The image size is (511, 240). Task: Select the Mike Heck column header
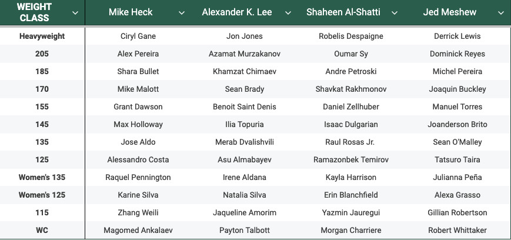coord(131,12)
